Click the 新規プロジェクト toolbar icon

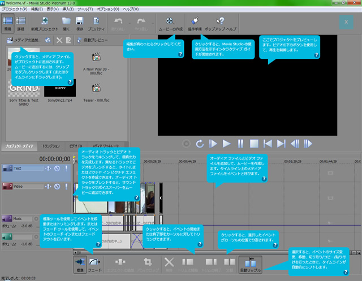click(x=45, y=21)
